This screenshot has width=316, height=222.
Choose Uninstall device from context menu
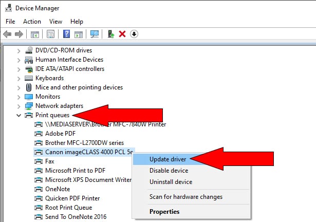pyautogui.click(x=171, y=182)
